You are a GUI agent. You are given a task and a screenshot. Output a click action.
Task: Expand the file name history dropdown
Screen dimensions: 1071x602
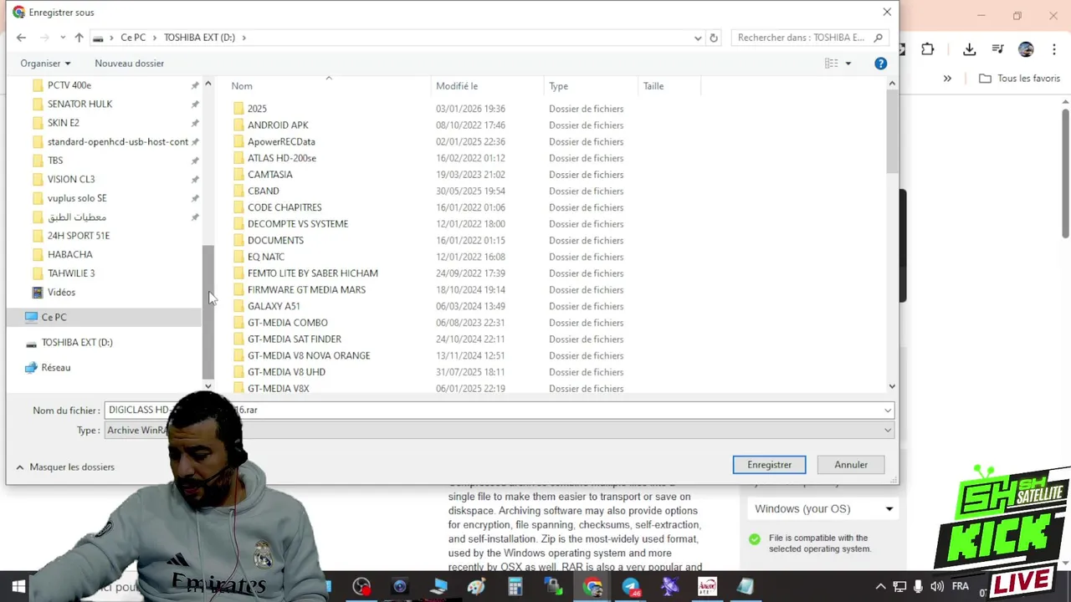[888, 411]
